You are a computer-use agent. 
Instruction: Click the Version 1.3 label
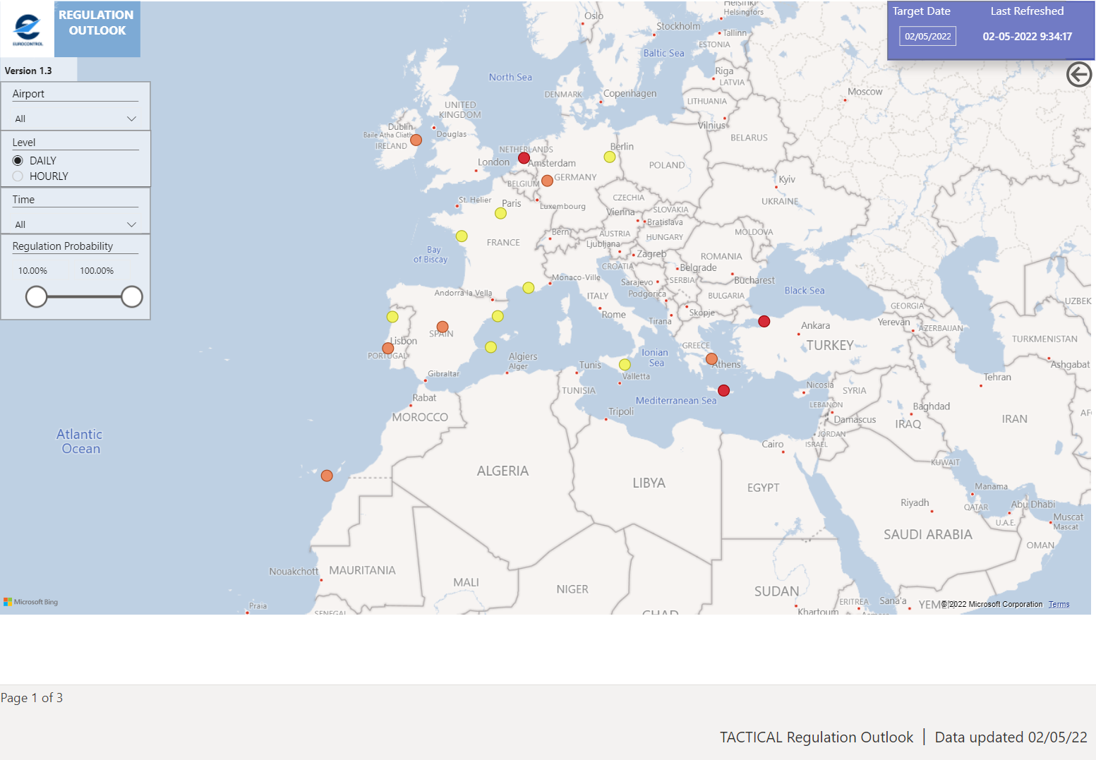click(28, 71)
